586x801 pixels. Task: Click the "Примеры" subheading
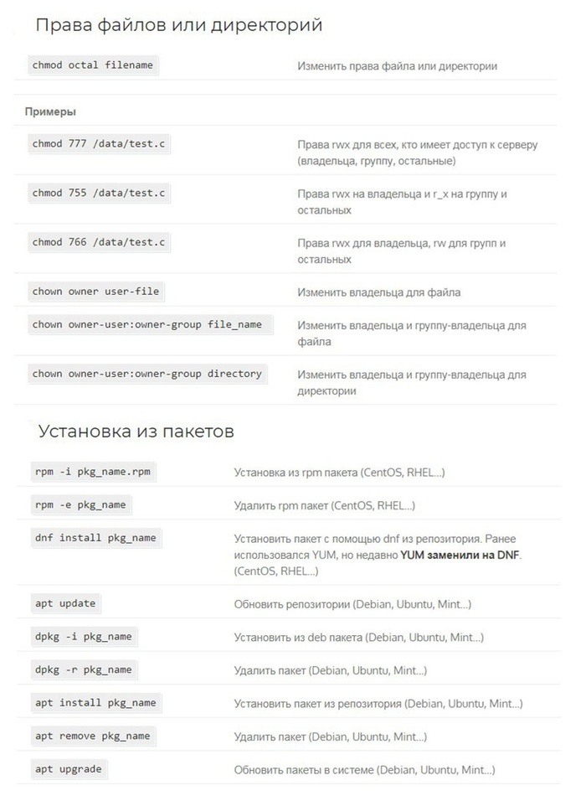pos(50,111)
